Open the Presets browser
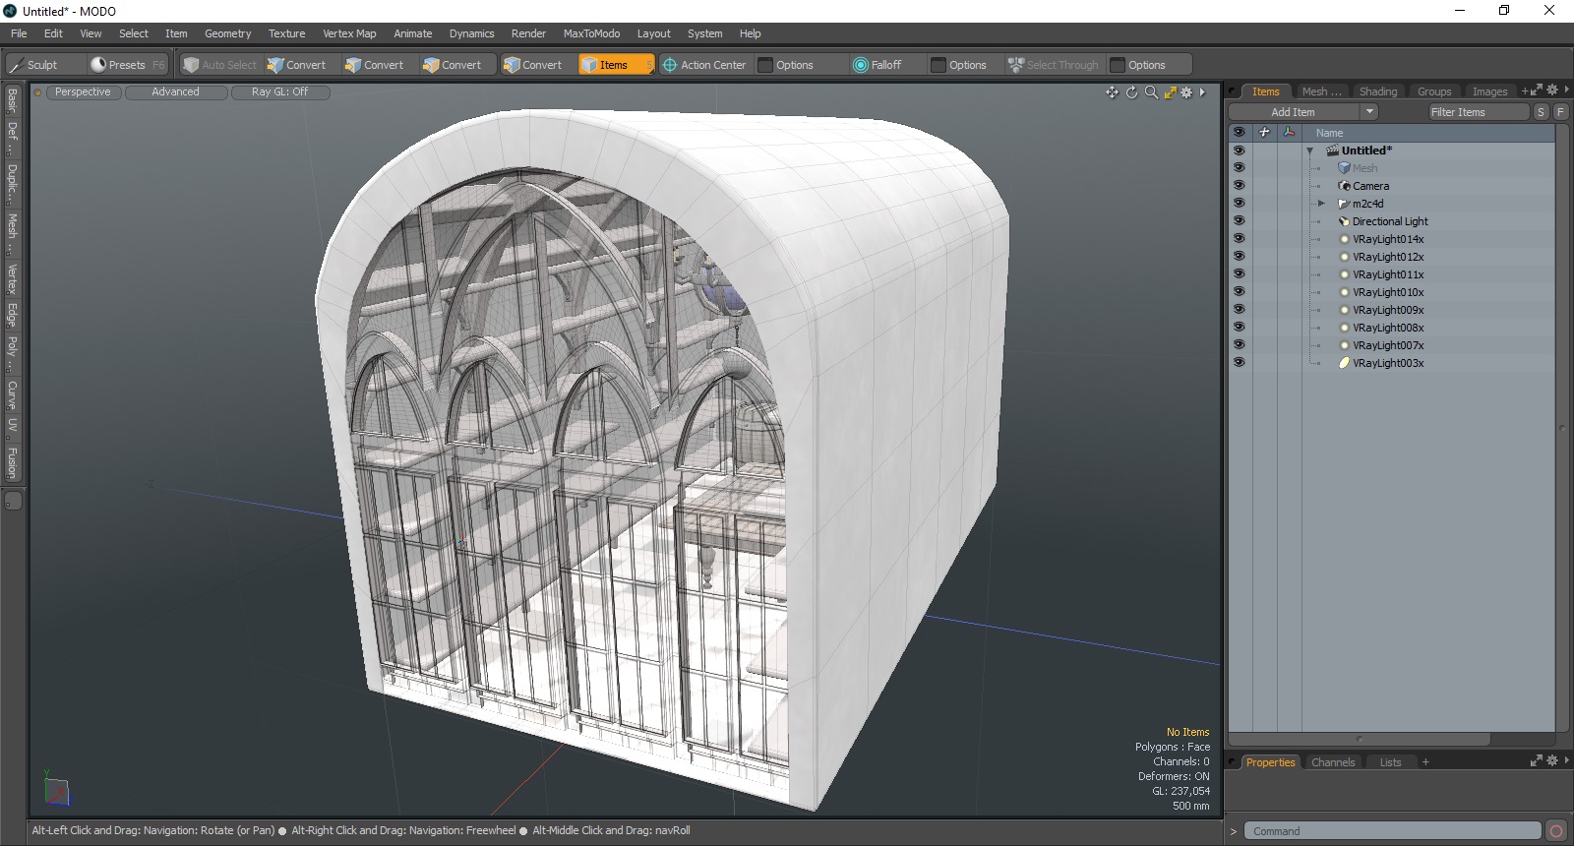Image resolution: width=1574 pixels, height=846 pixels. click(128, 65)
